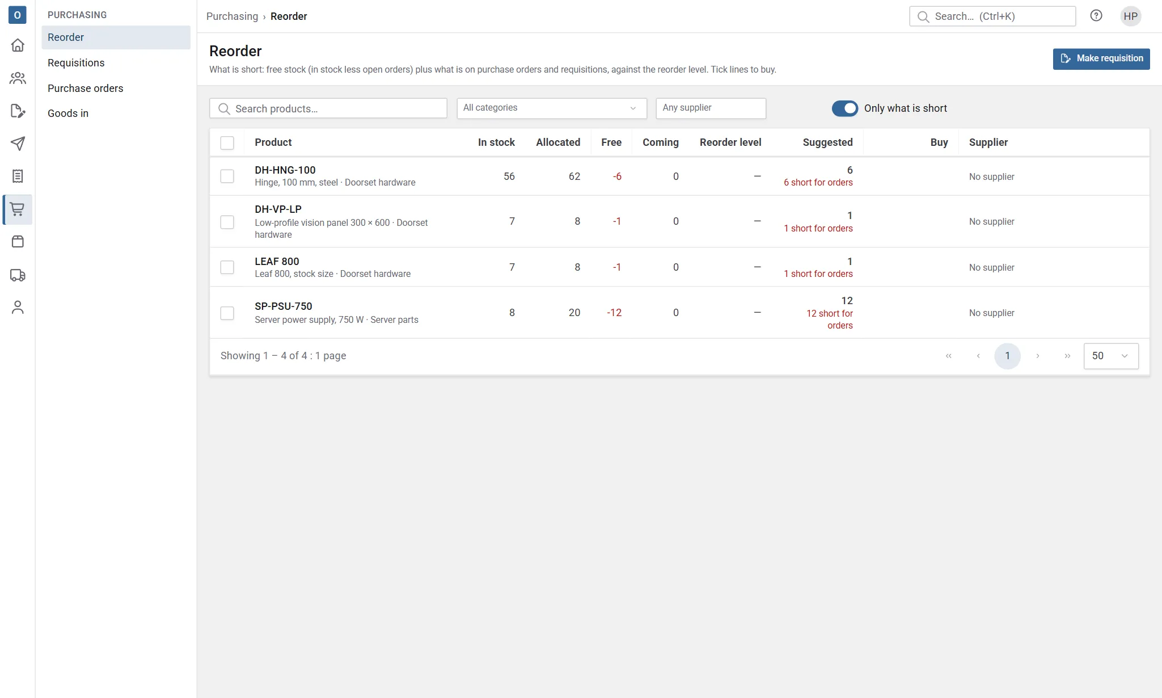Viewport: 1162px width, 698px height.
Task: Click the blue O app logo
Action: 18,15
